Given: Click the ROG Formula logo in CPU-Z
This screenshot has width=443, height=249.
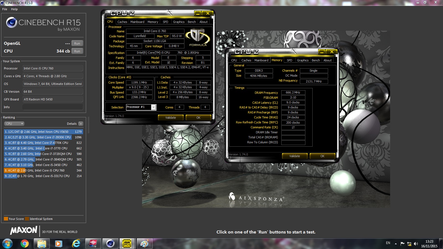Looking at the screenshot, I should (198, 38).
